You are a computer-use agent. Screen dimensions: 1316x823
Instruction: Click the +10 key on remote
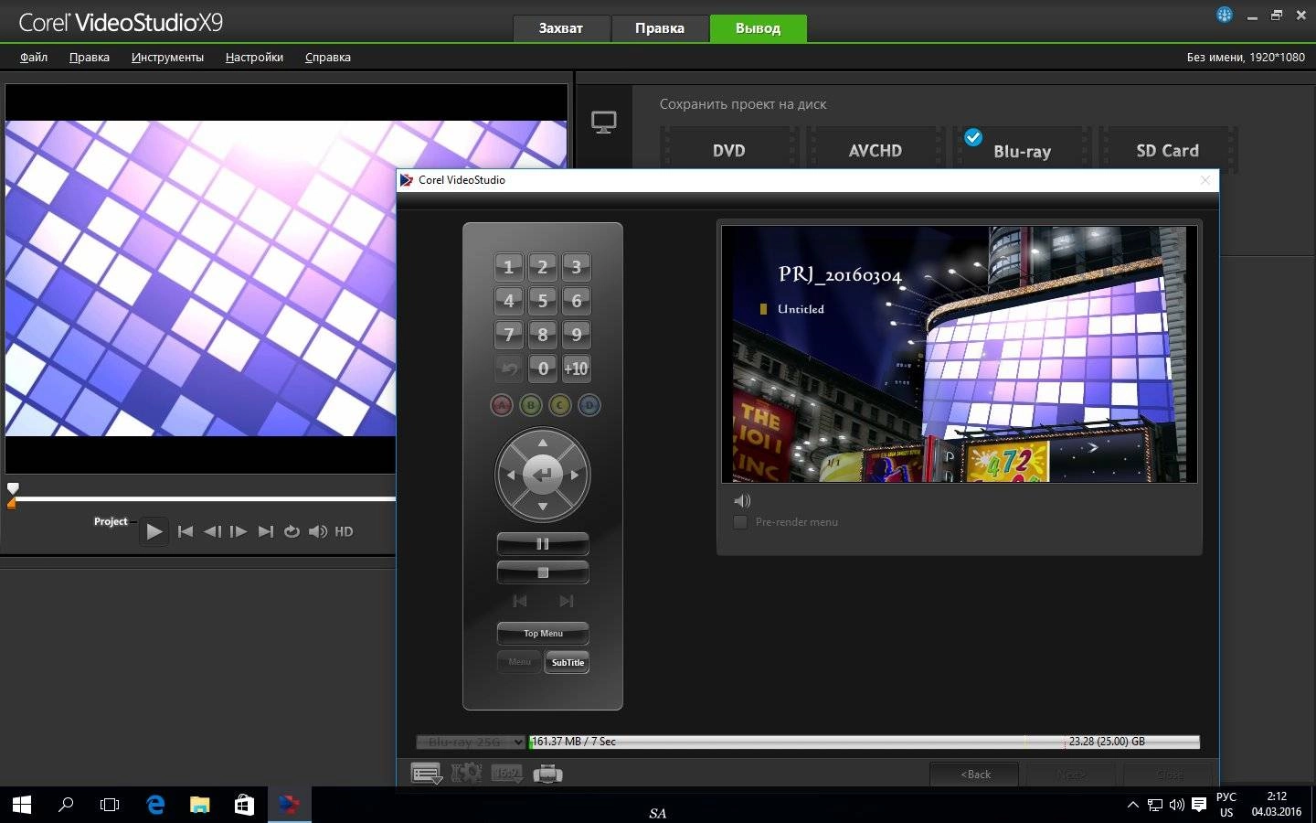(577, 369)
